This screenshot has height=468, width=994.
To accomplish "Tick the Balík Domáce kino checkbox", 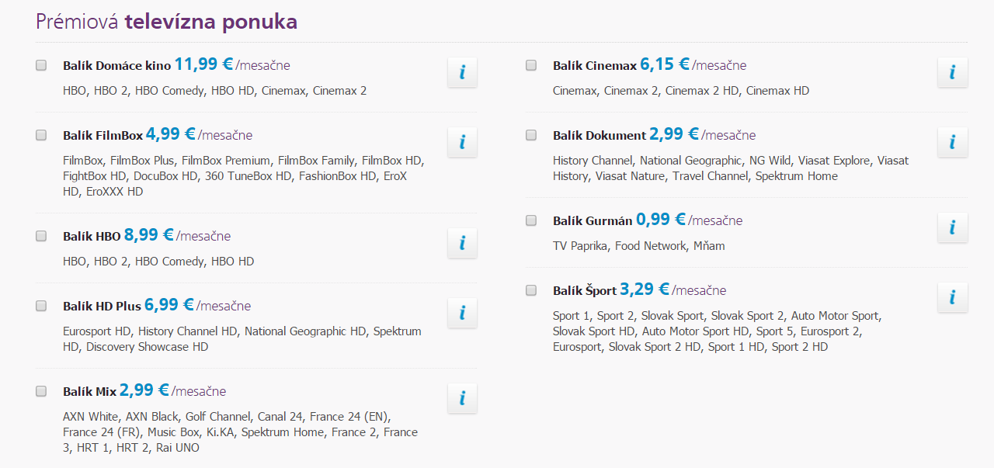I will (x=41, y=65).
